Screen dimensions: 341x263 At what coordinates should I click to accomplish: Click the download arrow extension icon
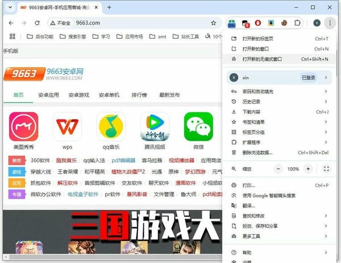(x=271, y=23)
